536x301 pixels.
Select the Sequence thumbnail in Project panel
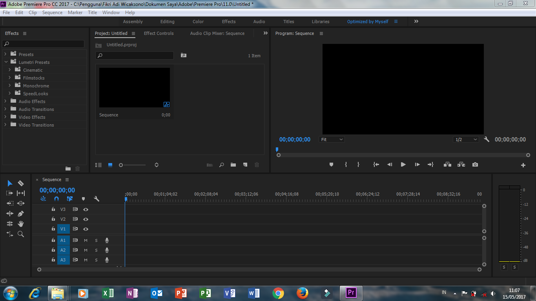(135, 88)
